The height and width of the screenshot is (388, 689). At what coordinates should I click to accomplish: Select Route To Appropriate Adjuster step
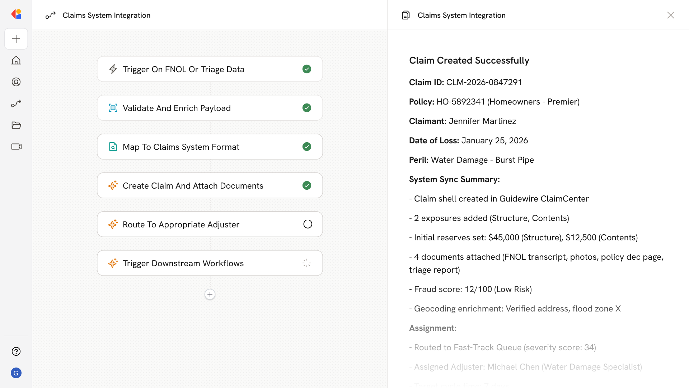181,225
